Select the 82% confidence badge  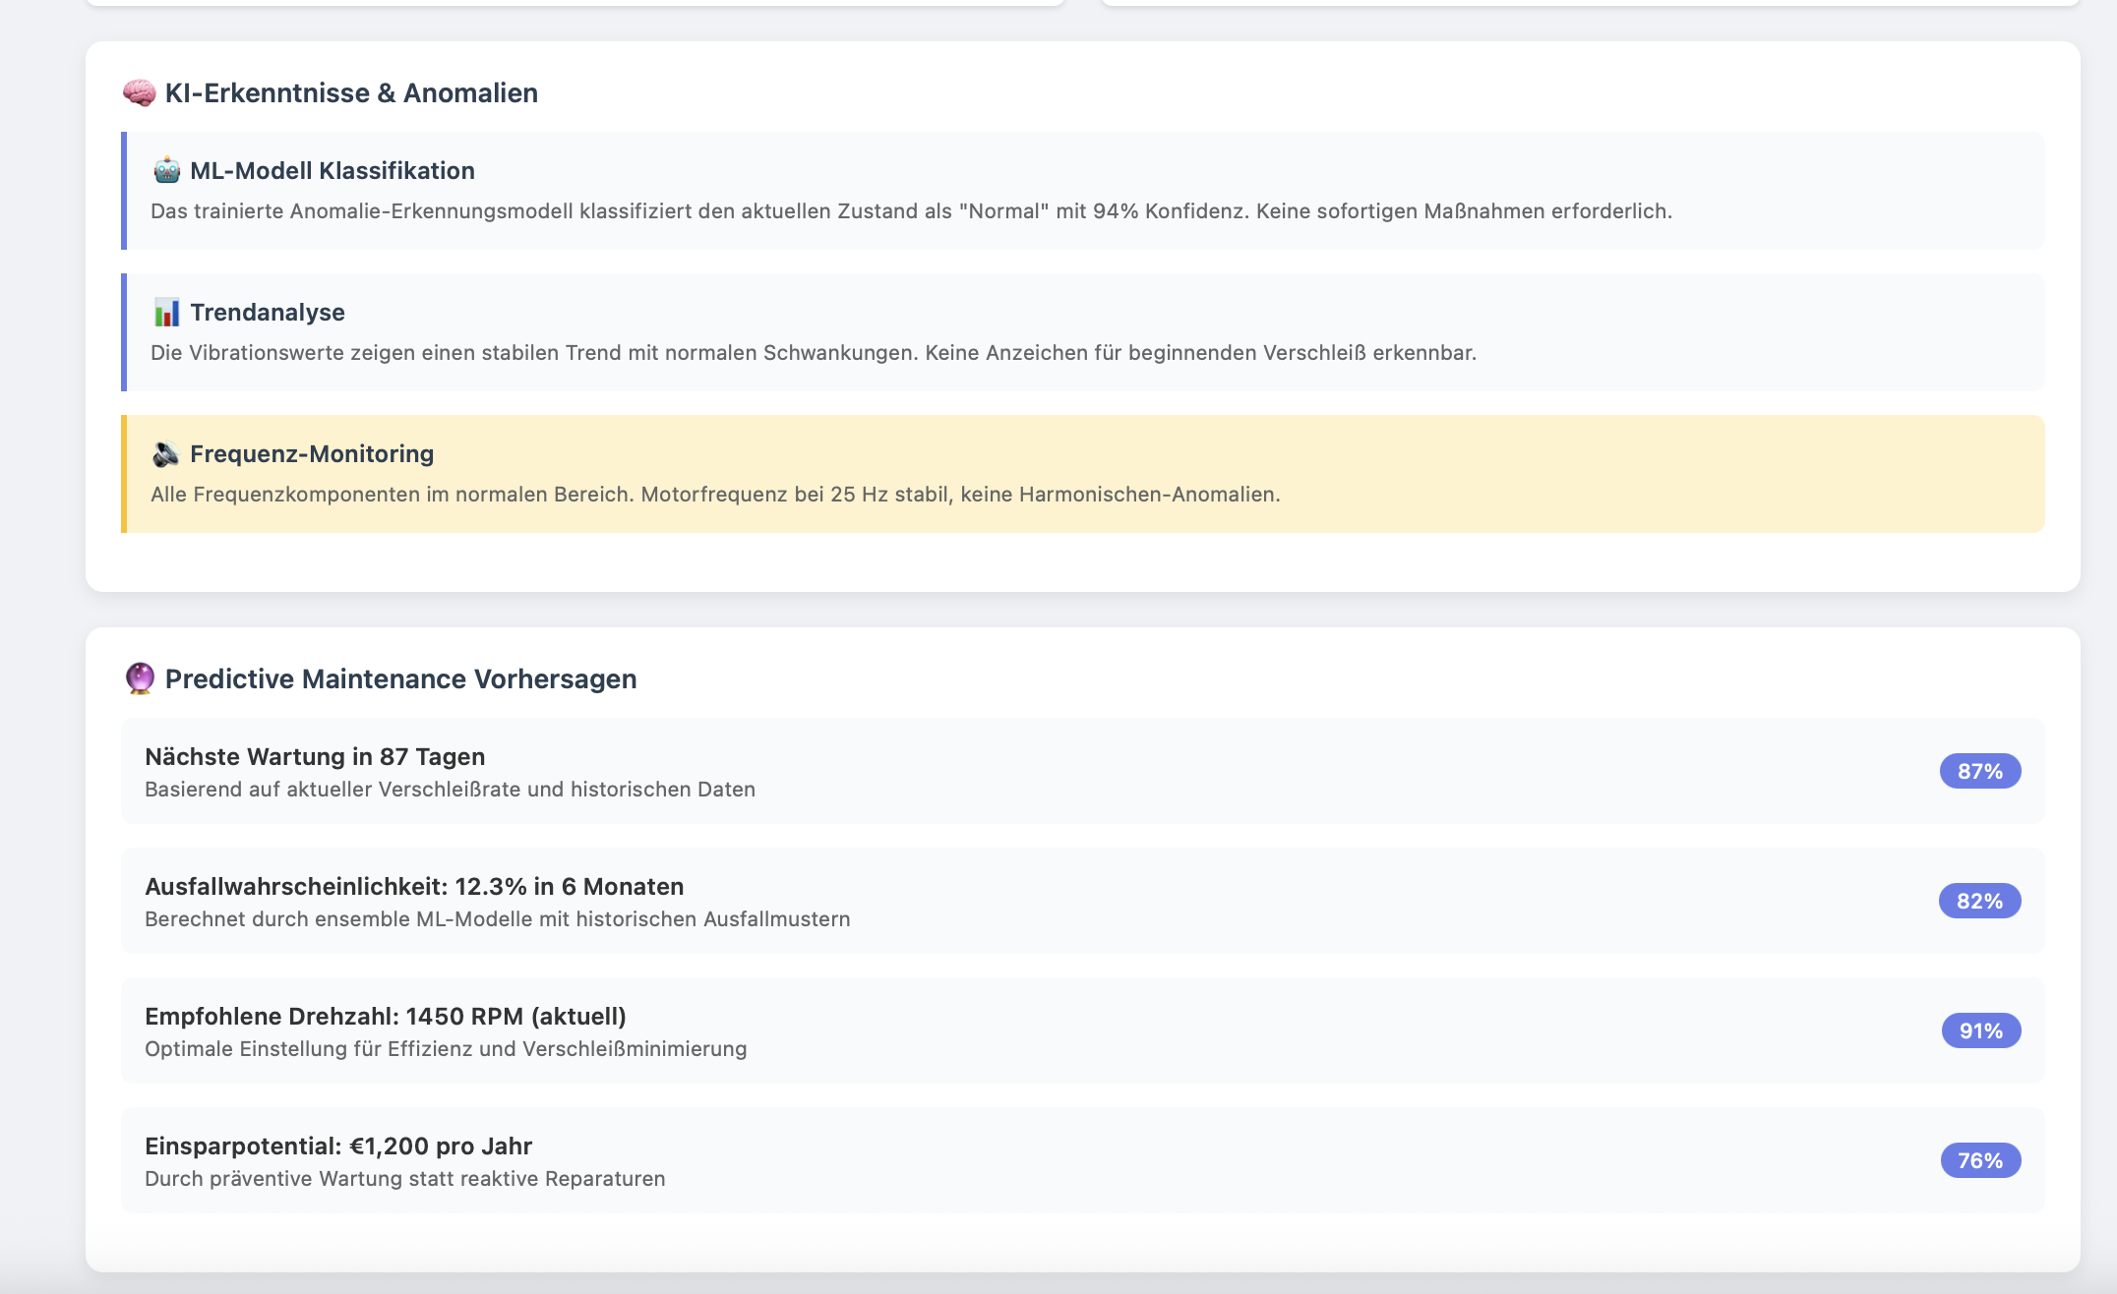tap(1980, 901)
